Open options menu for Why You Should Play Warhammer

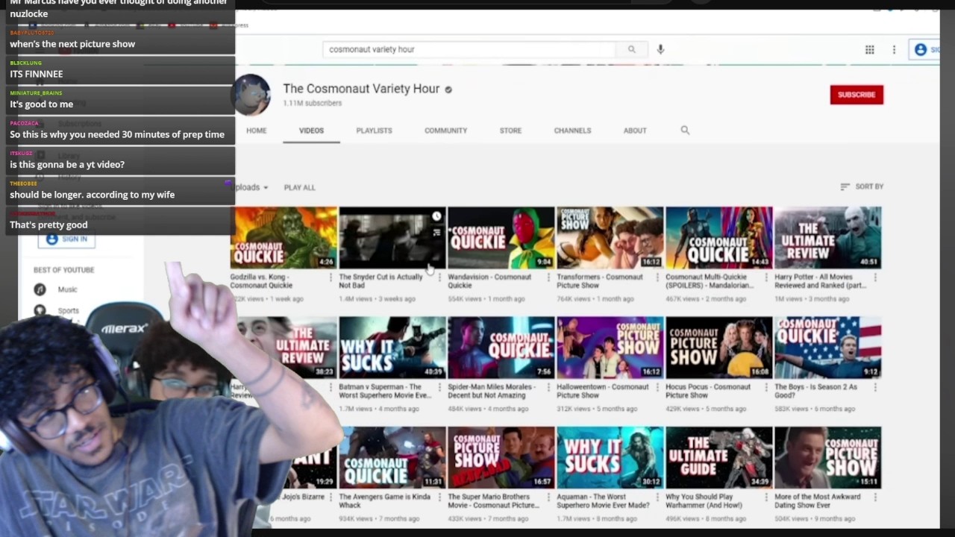[x=766, y=497]
